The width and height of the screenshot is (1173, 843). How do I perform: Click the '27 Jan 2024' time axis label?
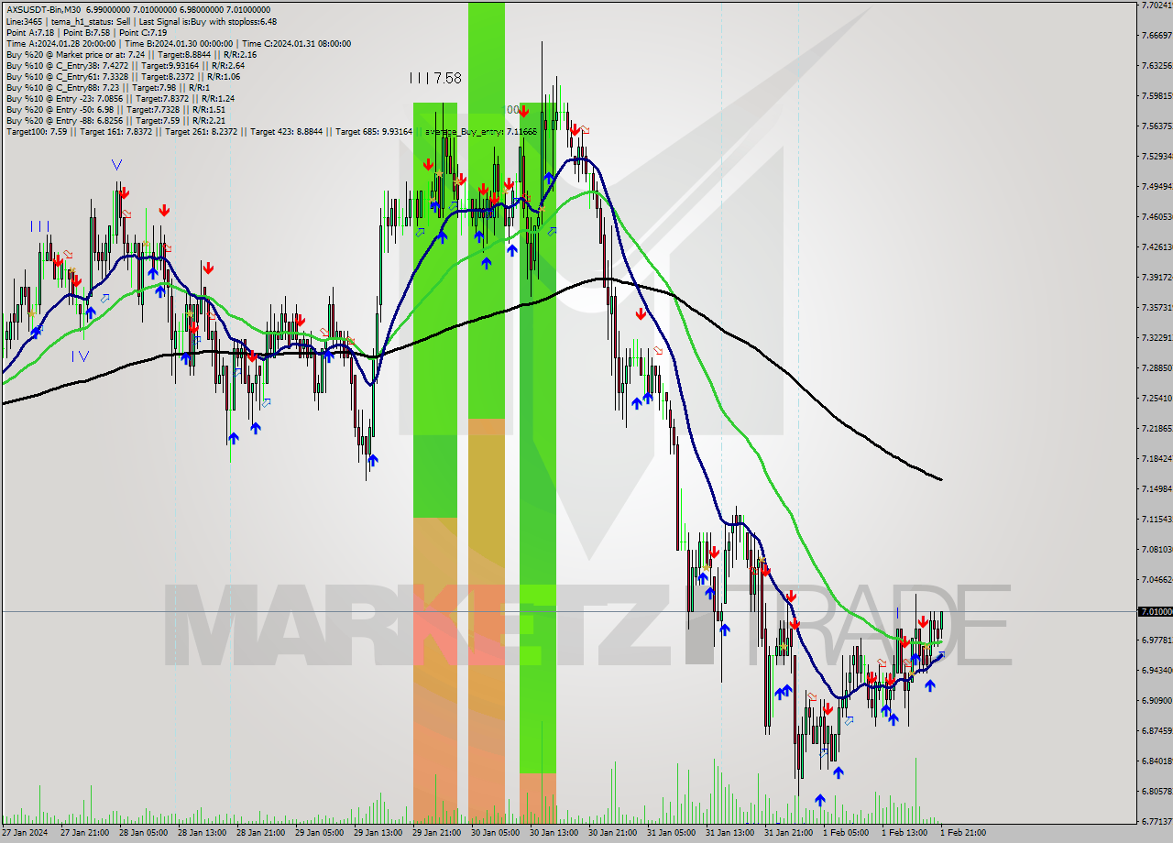click(x=25, y=833)
